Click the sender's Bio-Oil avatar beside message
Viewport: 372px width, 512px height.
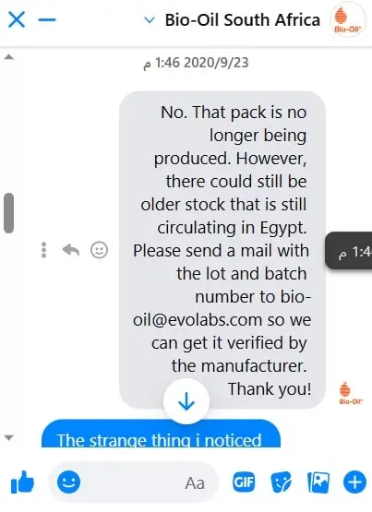coord(350,393)
